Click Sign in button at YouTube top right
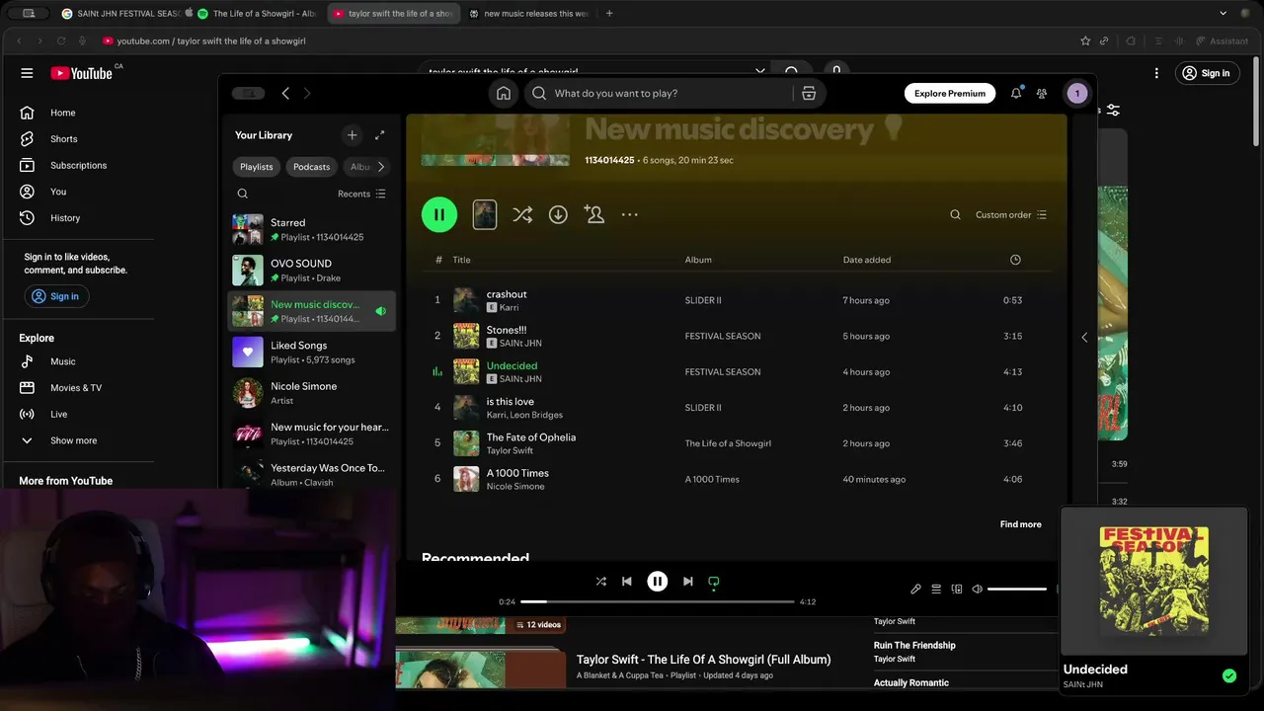Viewport: 1264px width, 711px height. pyautogui.click(x=1208, y=73)
